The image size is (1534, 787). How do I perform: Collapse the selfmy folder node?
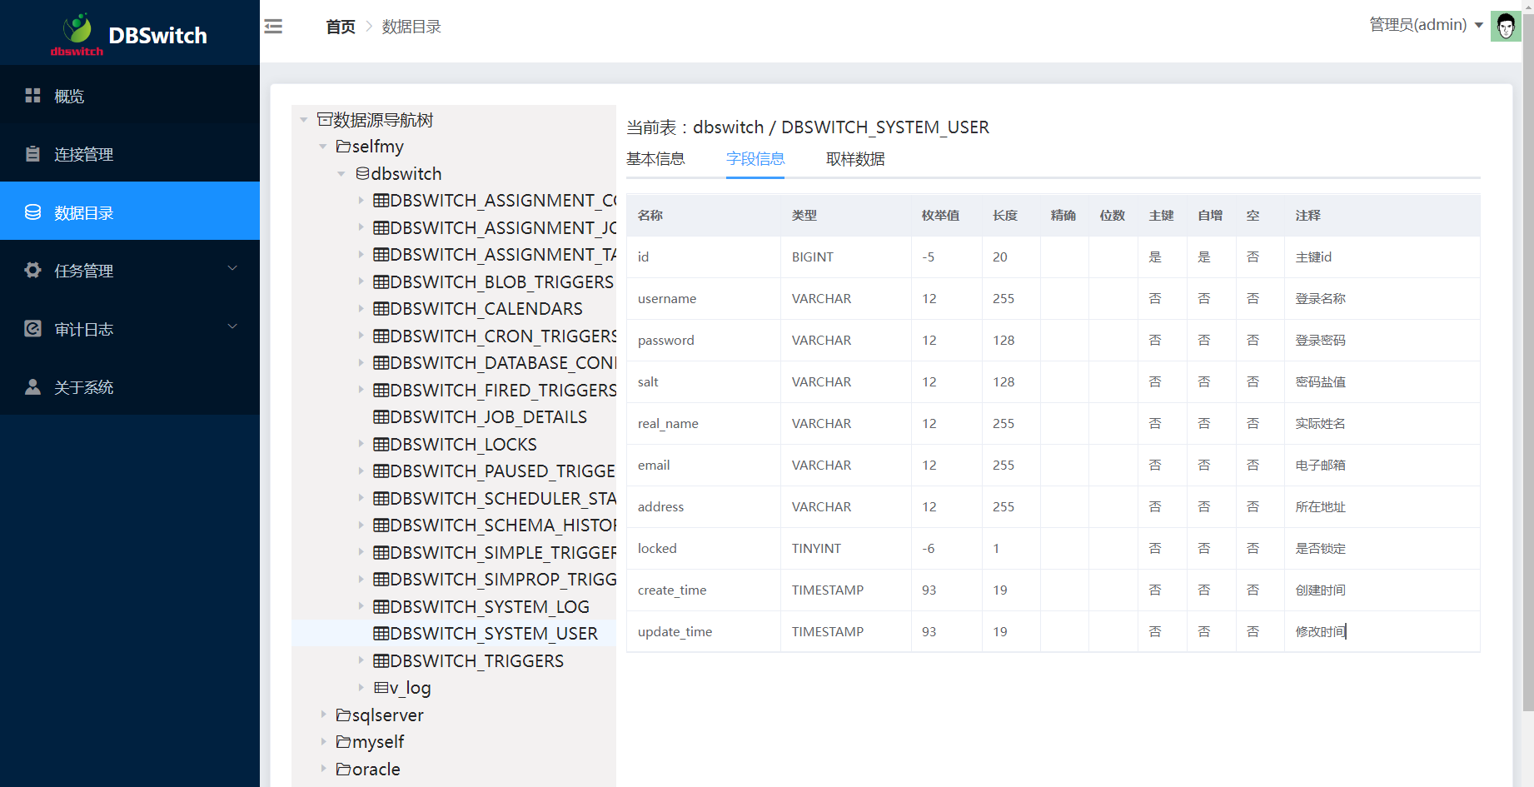tap(323, 147)
